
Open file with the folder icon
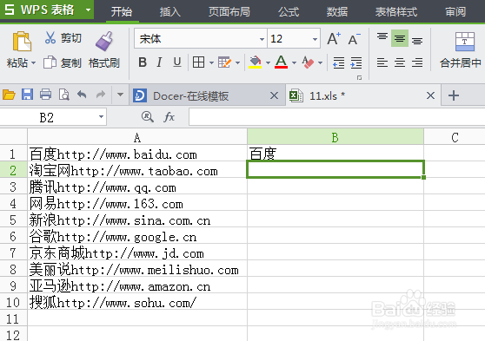tap(9, 95)
